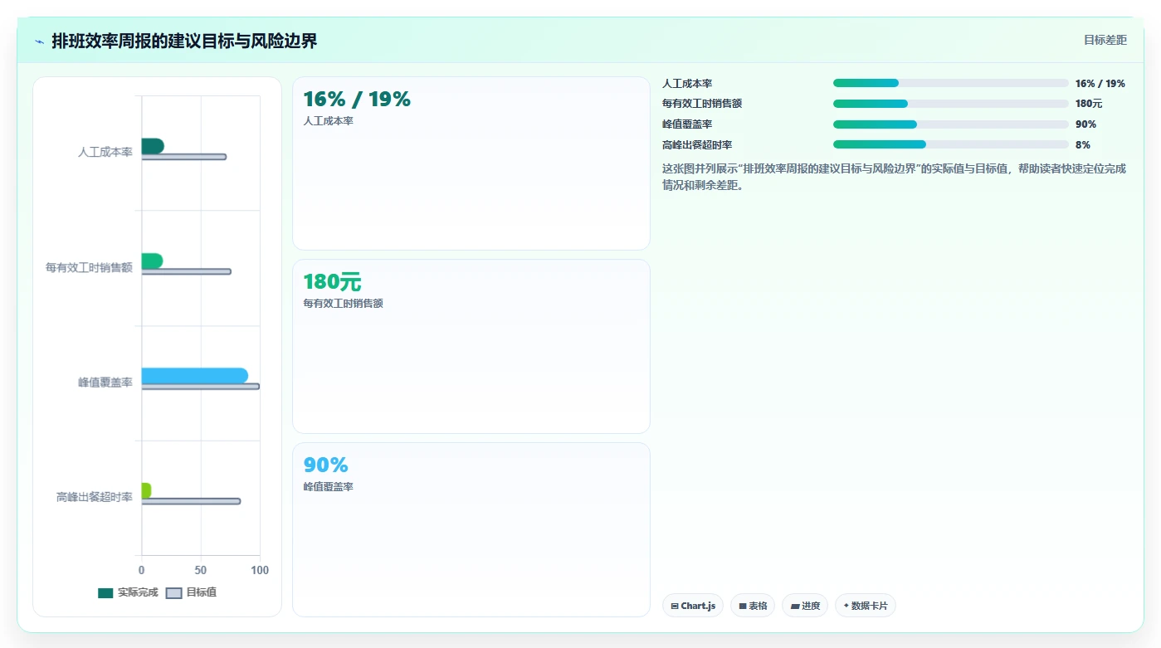Screen dimensions: 1161x648
Task: Open the 180元 data card
Action: click(x=471, y=346)
